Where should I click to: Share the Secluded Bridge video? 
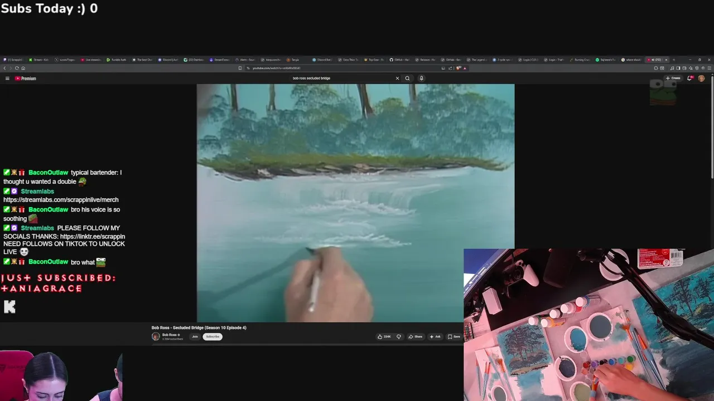(x=416, y=336)
